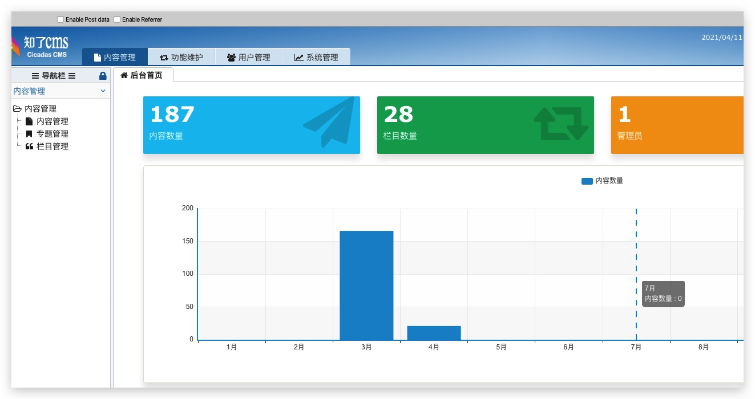The image size is (755, 399).
Task: Open 内容管理 item in sidebar tree
Action: point(53,121)
